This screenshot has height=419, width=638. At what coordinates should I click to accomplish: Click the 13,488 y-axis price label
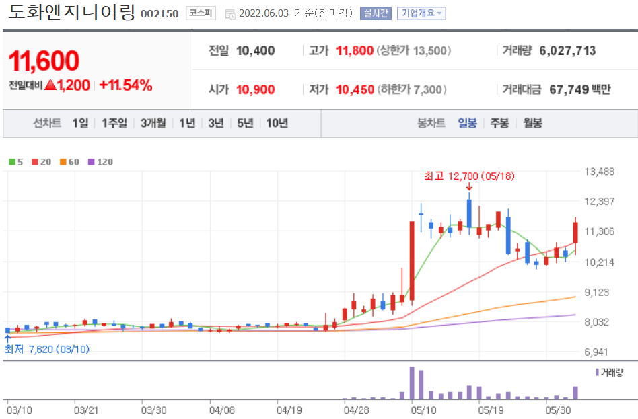tap(599, 172)
